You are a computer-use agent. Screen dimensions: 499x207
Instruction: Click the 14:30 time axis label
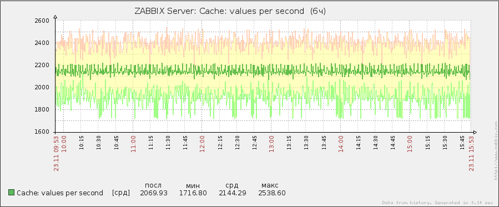click(x=376, y=143)
